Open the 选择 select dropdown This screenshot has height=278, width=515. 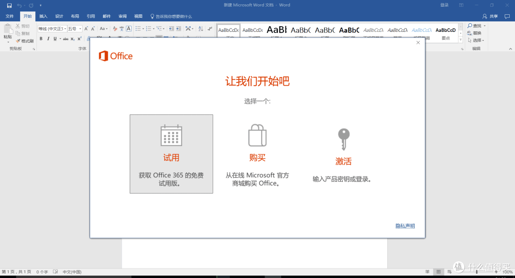point(476,40)
